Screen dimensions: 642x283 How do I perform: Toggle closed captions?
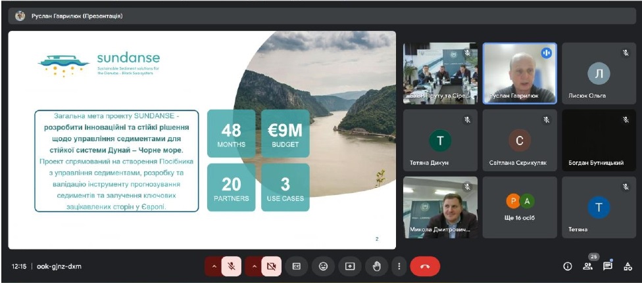[x=297, y=267]
